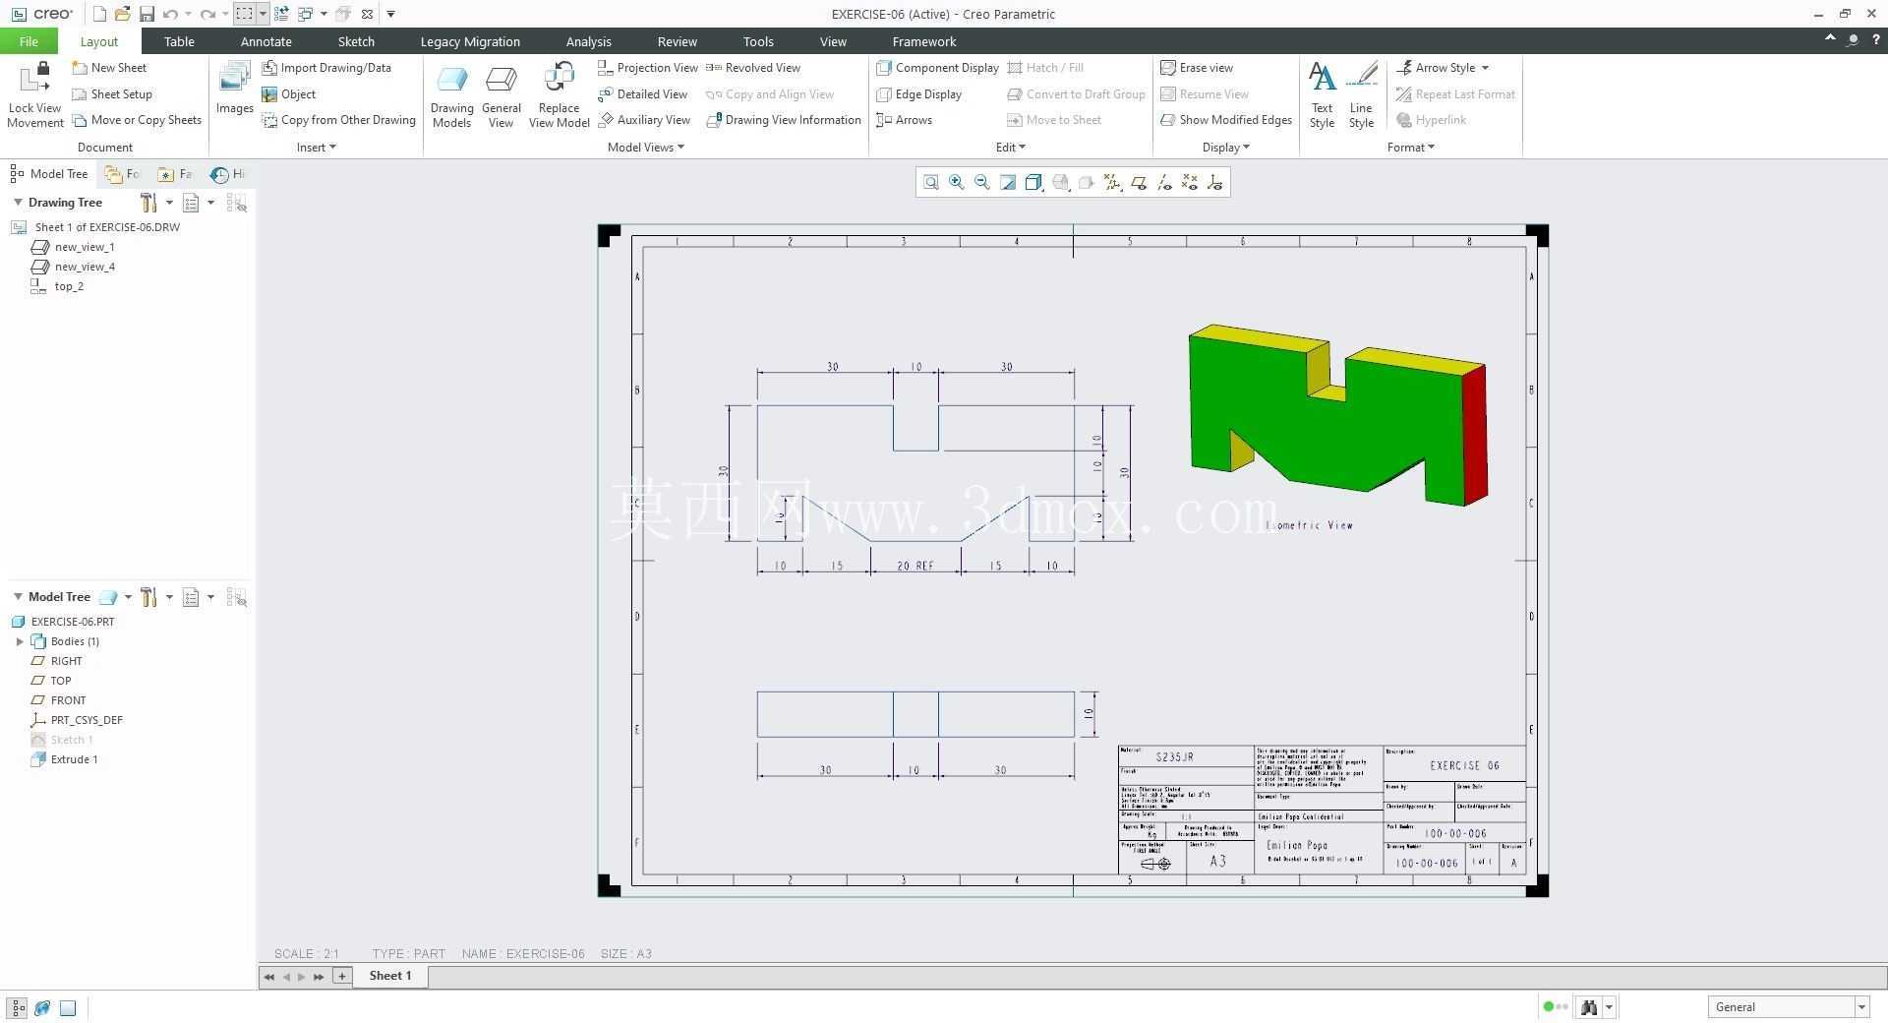This screenshot has width=1888, height=1023.
Task: Open the Display Style cube icon
Action: 1033,182
